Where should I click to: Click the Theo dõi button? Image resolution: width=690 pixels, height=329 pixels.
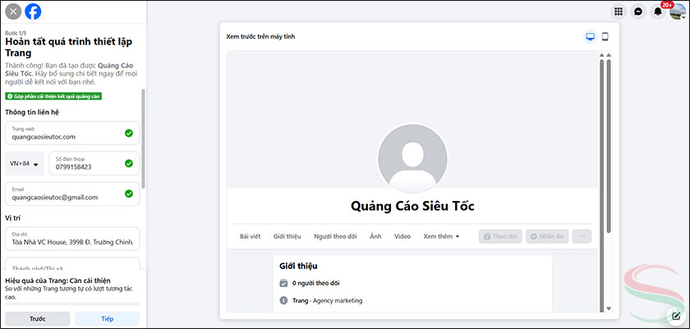tap(500, 236)
